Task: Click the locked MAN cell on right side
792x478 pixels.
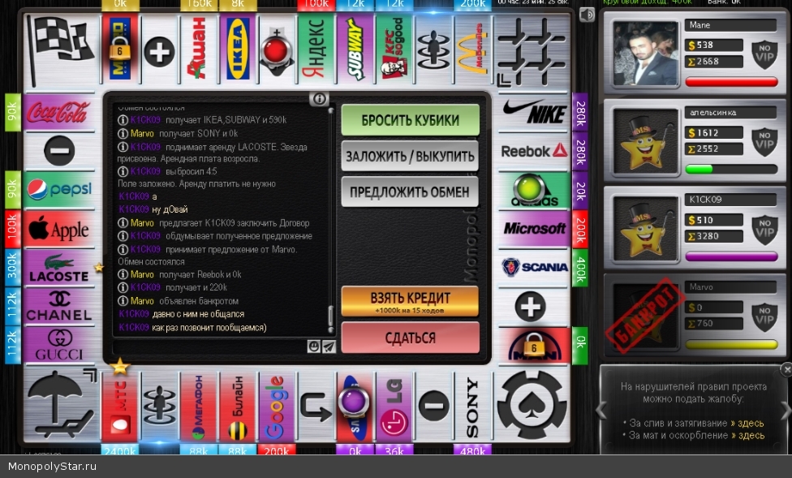Action: [533, 345]
